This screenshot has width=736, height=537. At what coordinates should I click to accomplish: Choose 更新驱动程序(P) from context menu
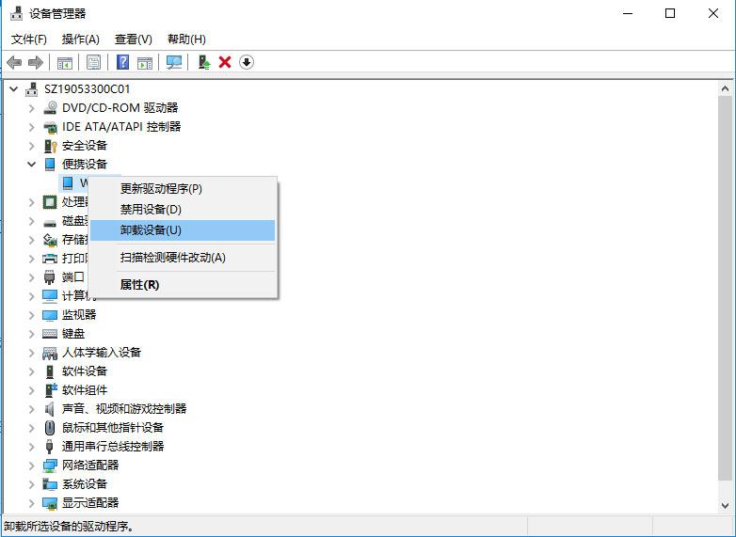tap(183, 188)
